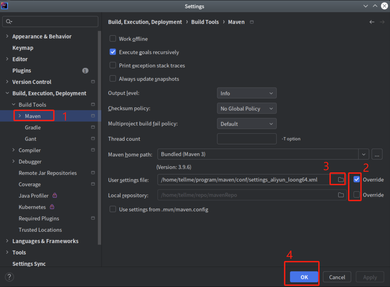Click the Maven home path browse (...) button
Screen dimensions: 390x287
pyautogui.click(x=377, y=154)
